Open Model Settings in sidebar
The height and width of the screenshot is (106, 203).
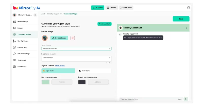pyautogui.click(x=25, y=22)
